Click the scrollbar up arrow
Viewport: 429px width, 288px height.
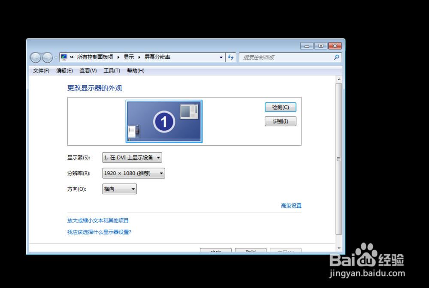point(339,79)
